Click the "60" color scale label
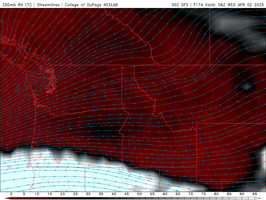The height and width of the screenshot is (200, 266). [x=165, y=194]
